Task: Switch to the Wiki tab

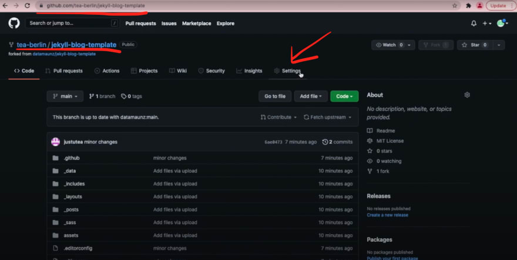Action: pyautogui.click(x=178, y=71)
